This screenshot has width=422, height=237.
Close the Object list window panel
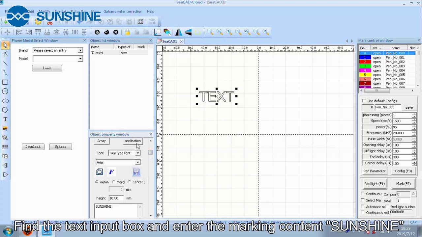151,40
